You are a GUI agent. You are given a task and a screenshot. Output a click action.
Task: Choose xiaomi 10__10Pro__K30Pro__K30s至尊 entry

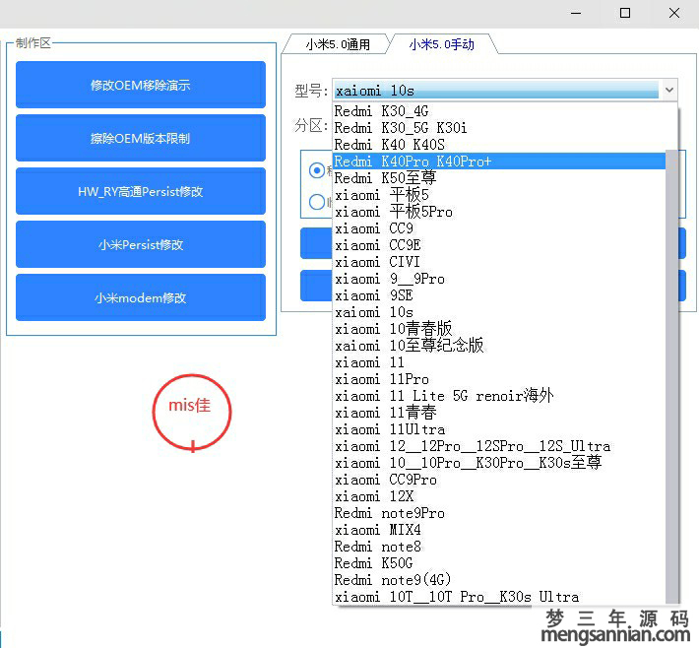coord(499,463)
